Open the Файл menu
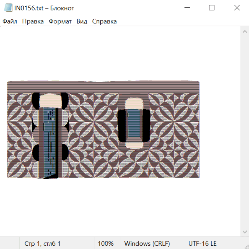Image resolution: width=249 pixels, height=249 pixels. 10,22
